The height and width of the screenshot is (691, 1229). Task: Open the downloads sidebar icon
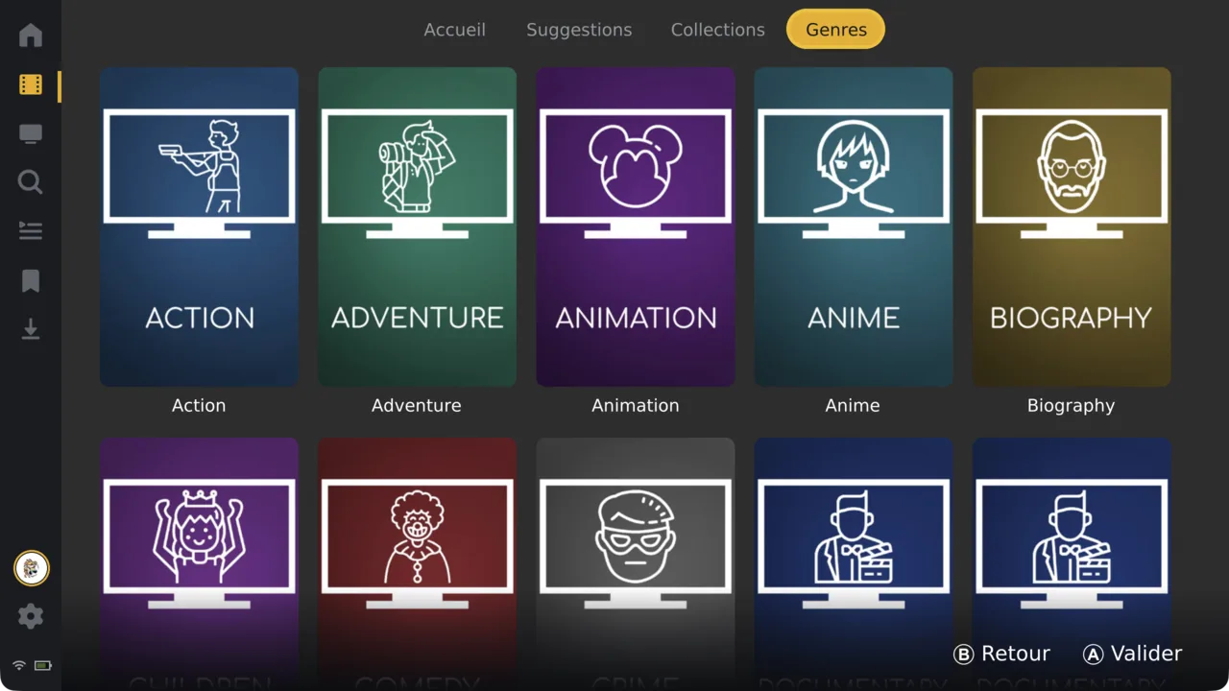[31, 330]
